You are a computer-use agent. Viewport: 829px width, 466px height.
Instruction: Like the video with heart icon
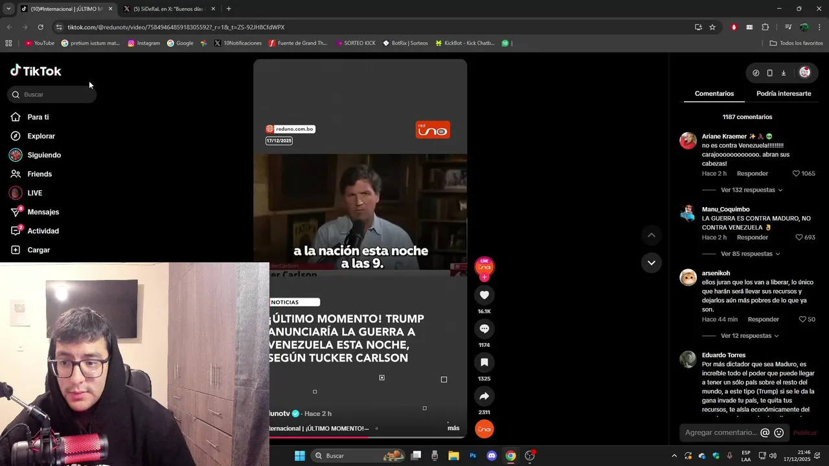pyautogui.click(x=484, y=295)
